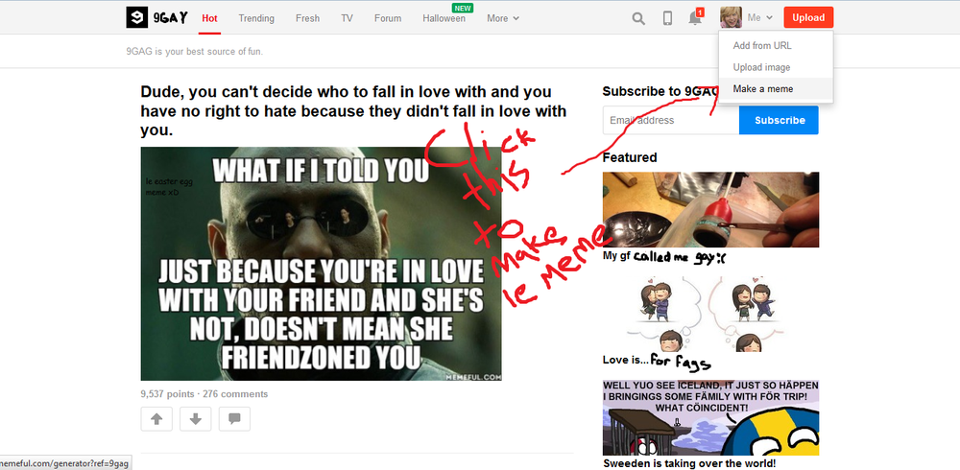Switch to the Trending tab
Image resolution: width=960 pixels, height=470 pixels.
click(256, 18)
